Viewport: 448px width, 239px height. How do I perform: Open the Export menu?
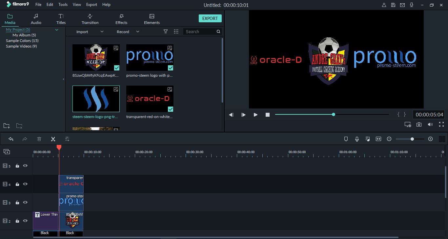(92, 5)
